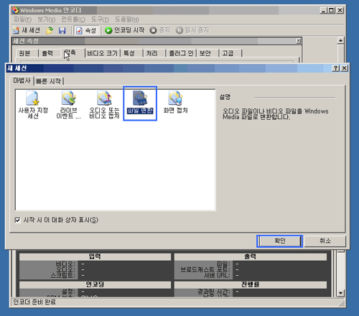The width and height of the screenshot is (359, 316).
Task: Open the 플러그 인 tab
Action: [181, 53]
